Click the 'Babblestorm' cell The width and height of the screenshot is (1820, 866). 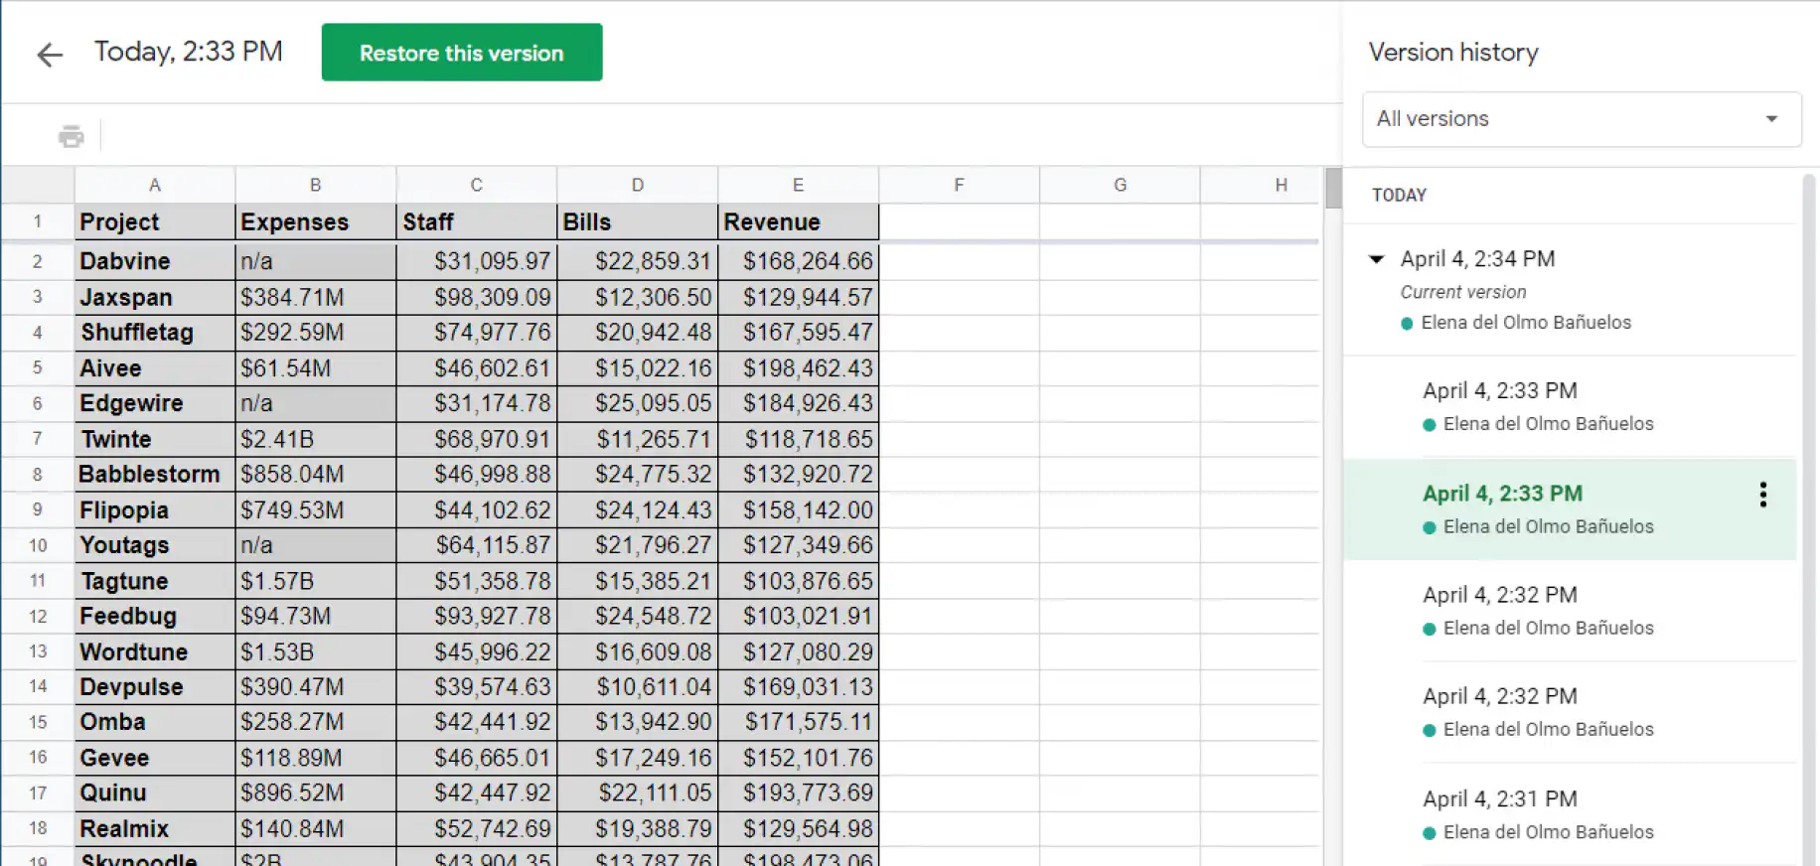click(x=155, y=474)
